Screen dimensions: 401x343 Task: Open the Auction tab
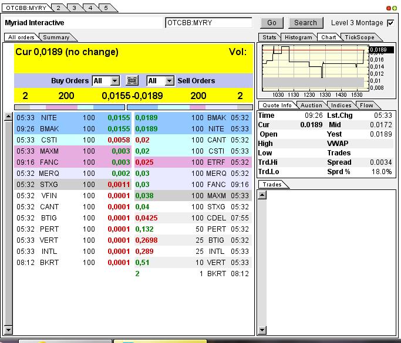pos(311,105)
